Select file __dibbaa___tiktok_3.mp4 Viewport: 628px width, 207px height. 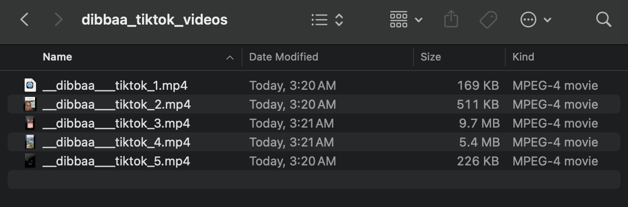pos(117,123)
